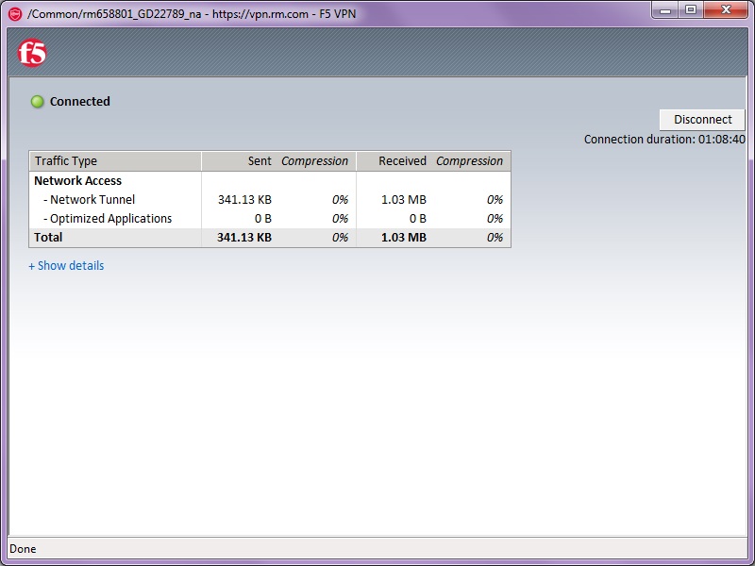Click the green Connected status indicator
The image size is (755, 566).
coord(37,101)
